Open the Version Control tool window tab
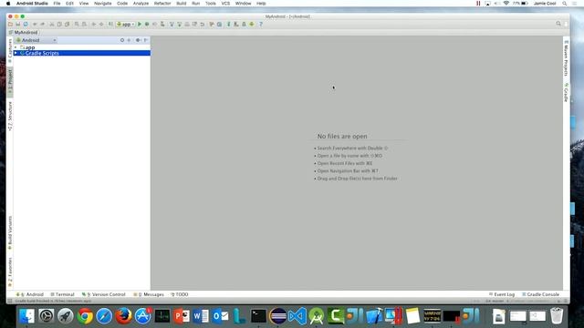The width and height of the screenshot is (584, 328). tap(103, 294)
